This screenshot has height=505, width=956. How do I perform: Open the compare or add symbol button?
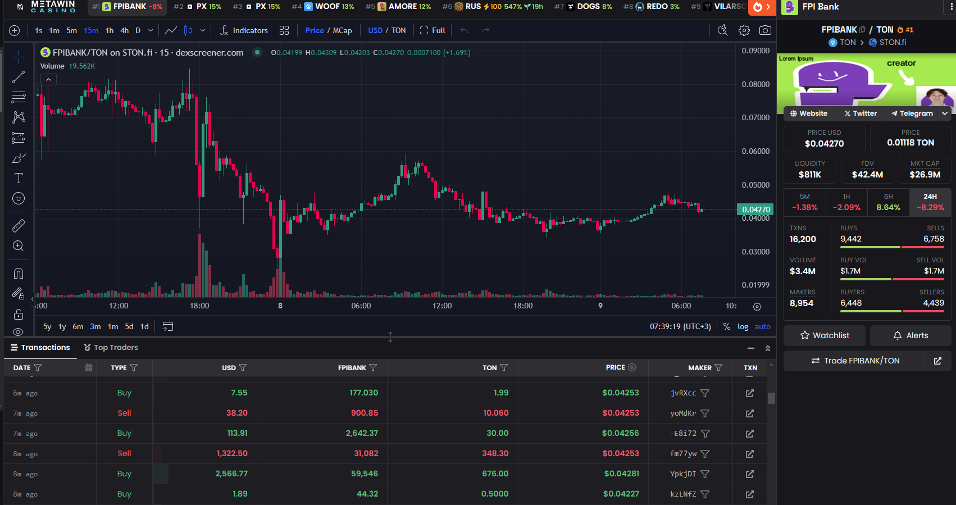pos(15,30)
